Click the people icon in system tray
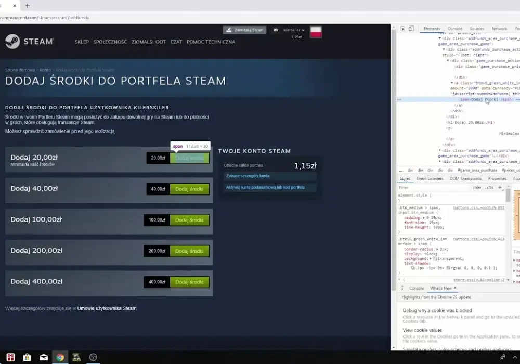Screen dimensions: 520x364 click(503, 357)
